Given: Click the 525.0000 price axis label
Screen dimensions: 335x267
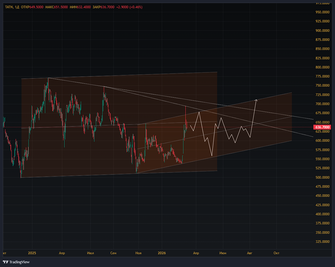Looking at the screenshot, I should click(x=322, y=168).
